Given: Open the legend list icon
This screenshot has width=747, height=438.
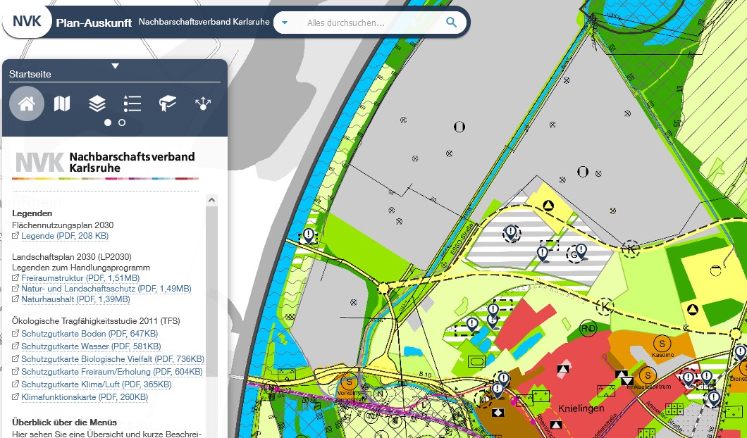Looking at the screenshot, I should point(132,104).
